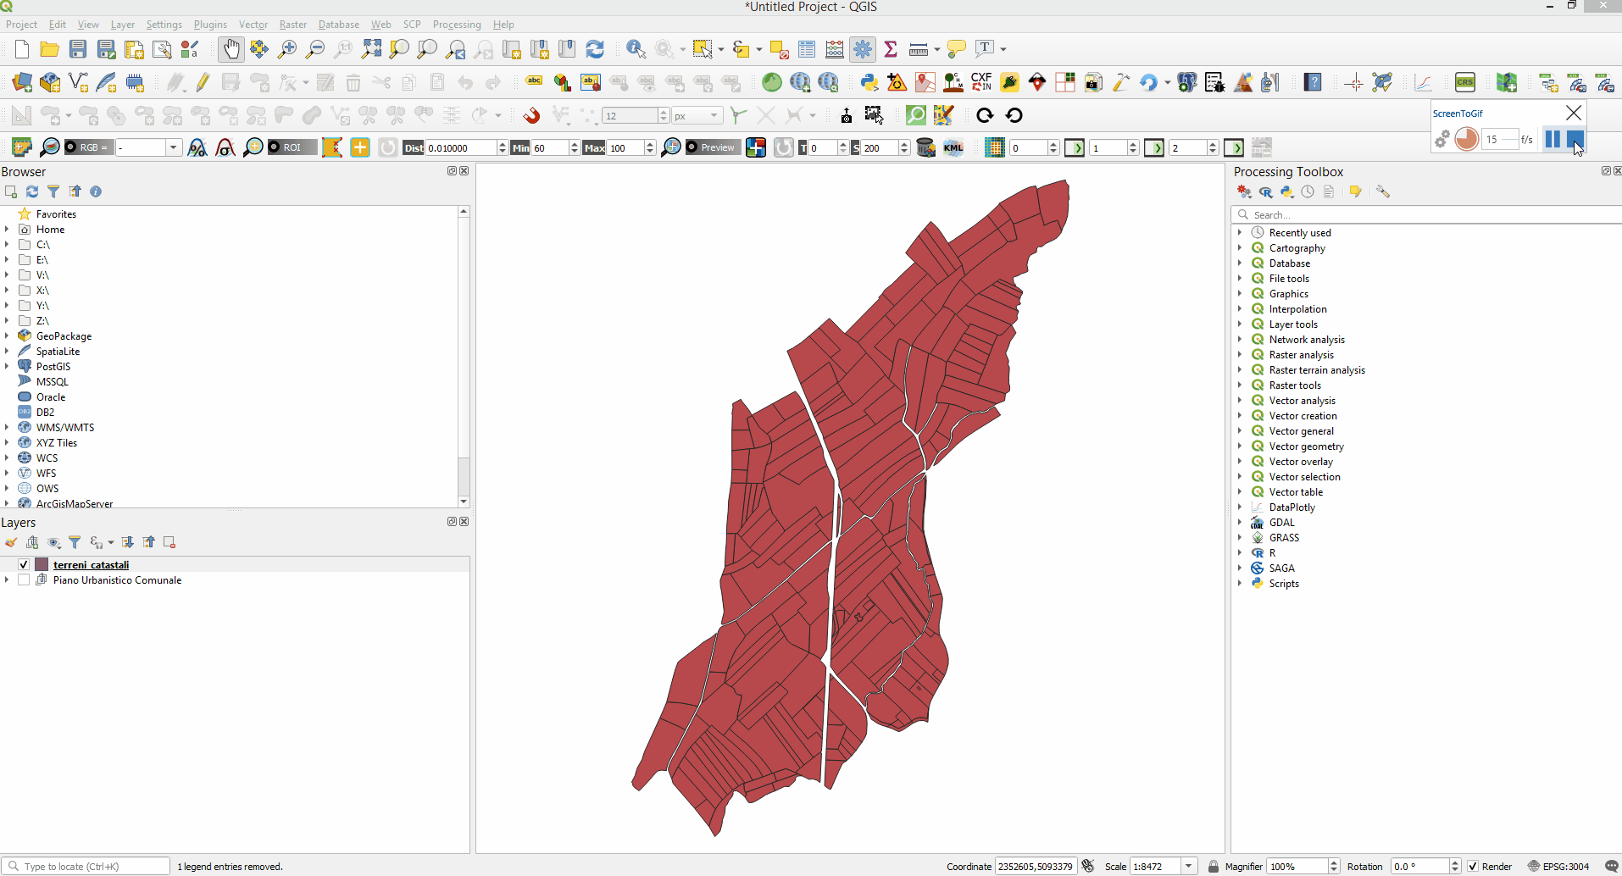The width and height of the screenshot is (1622, 876).
Task: Toggle the scale lock icon
Action: (1213, 867)
